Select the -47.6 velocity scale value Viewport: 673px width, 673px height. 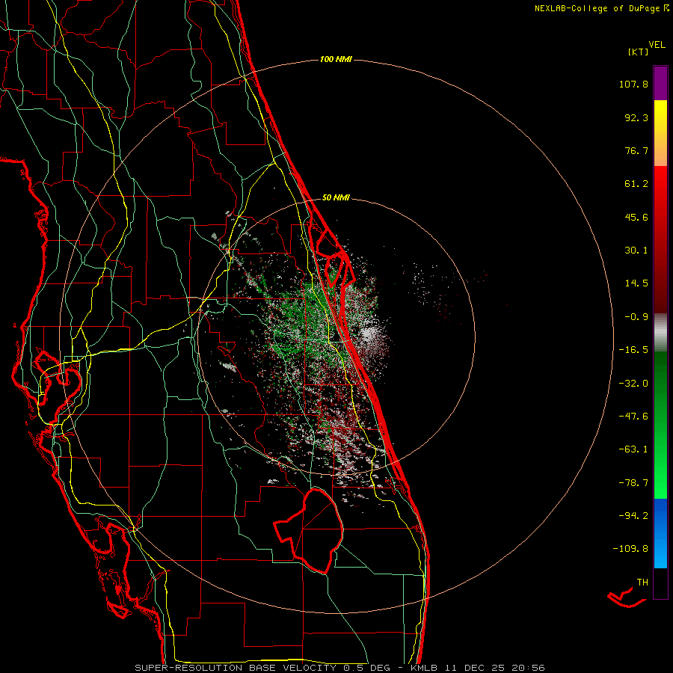coord(633,417)
